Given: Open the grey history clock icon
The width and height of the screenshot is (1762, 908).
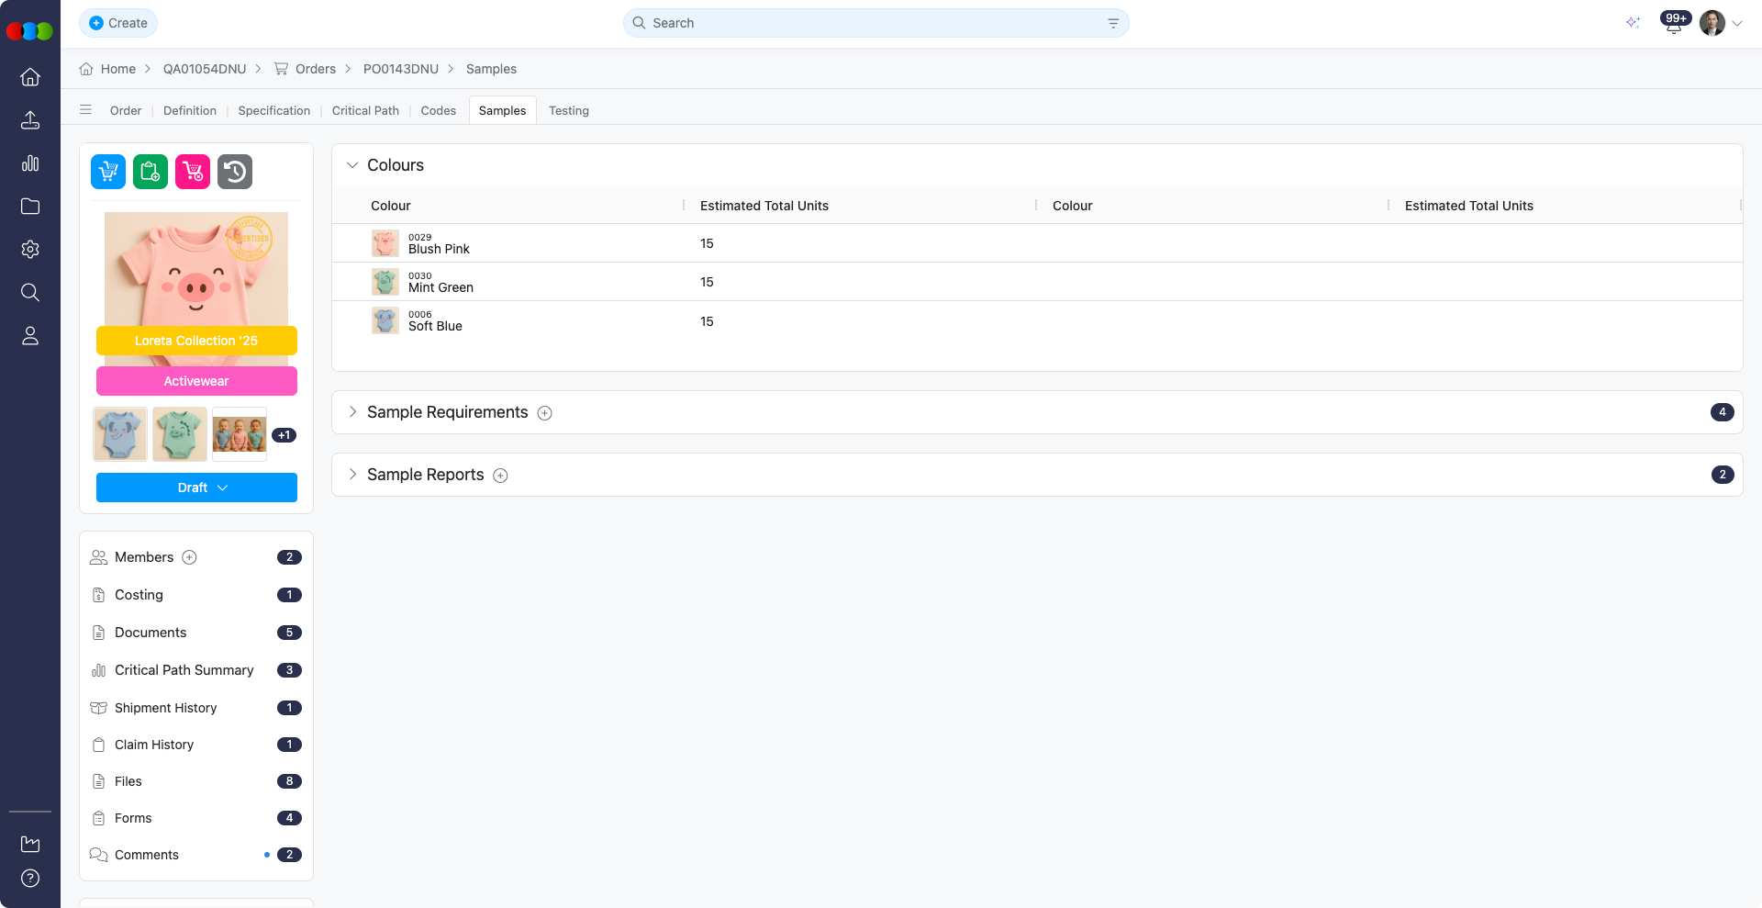Looking at the screenshot, I should [235, 172].
